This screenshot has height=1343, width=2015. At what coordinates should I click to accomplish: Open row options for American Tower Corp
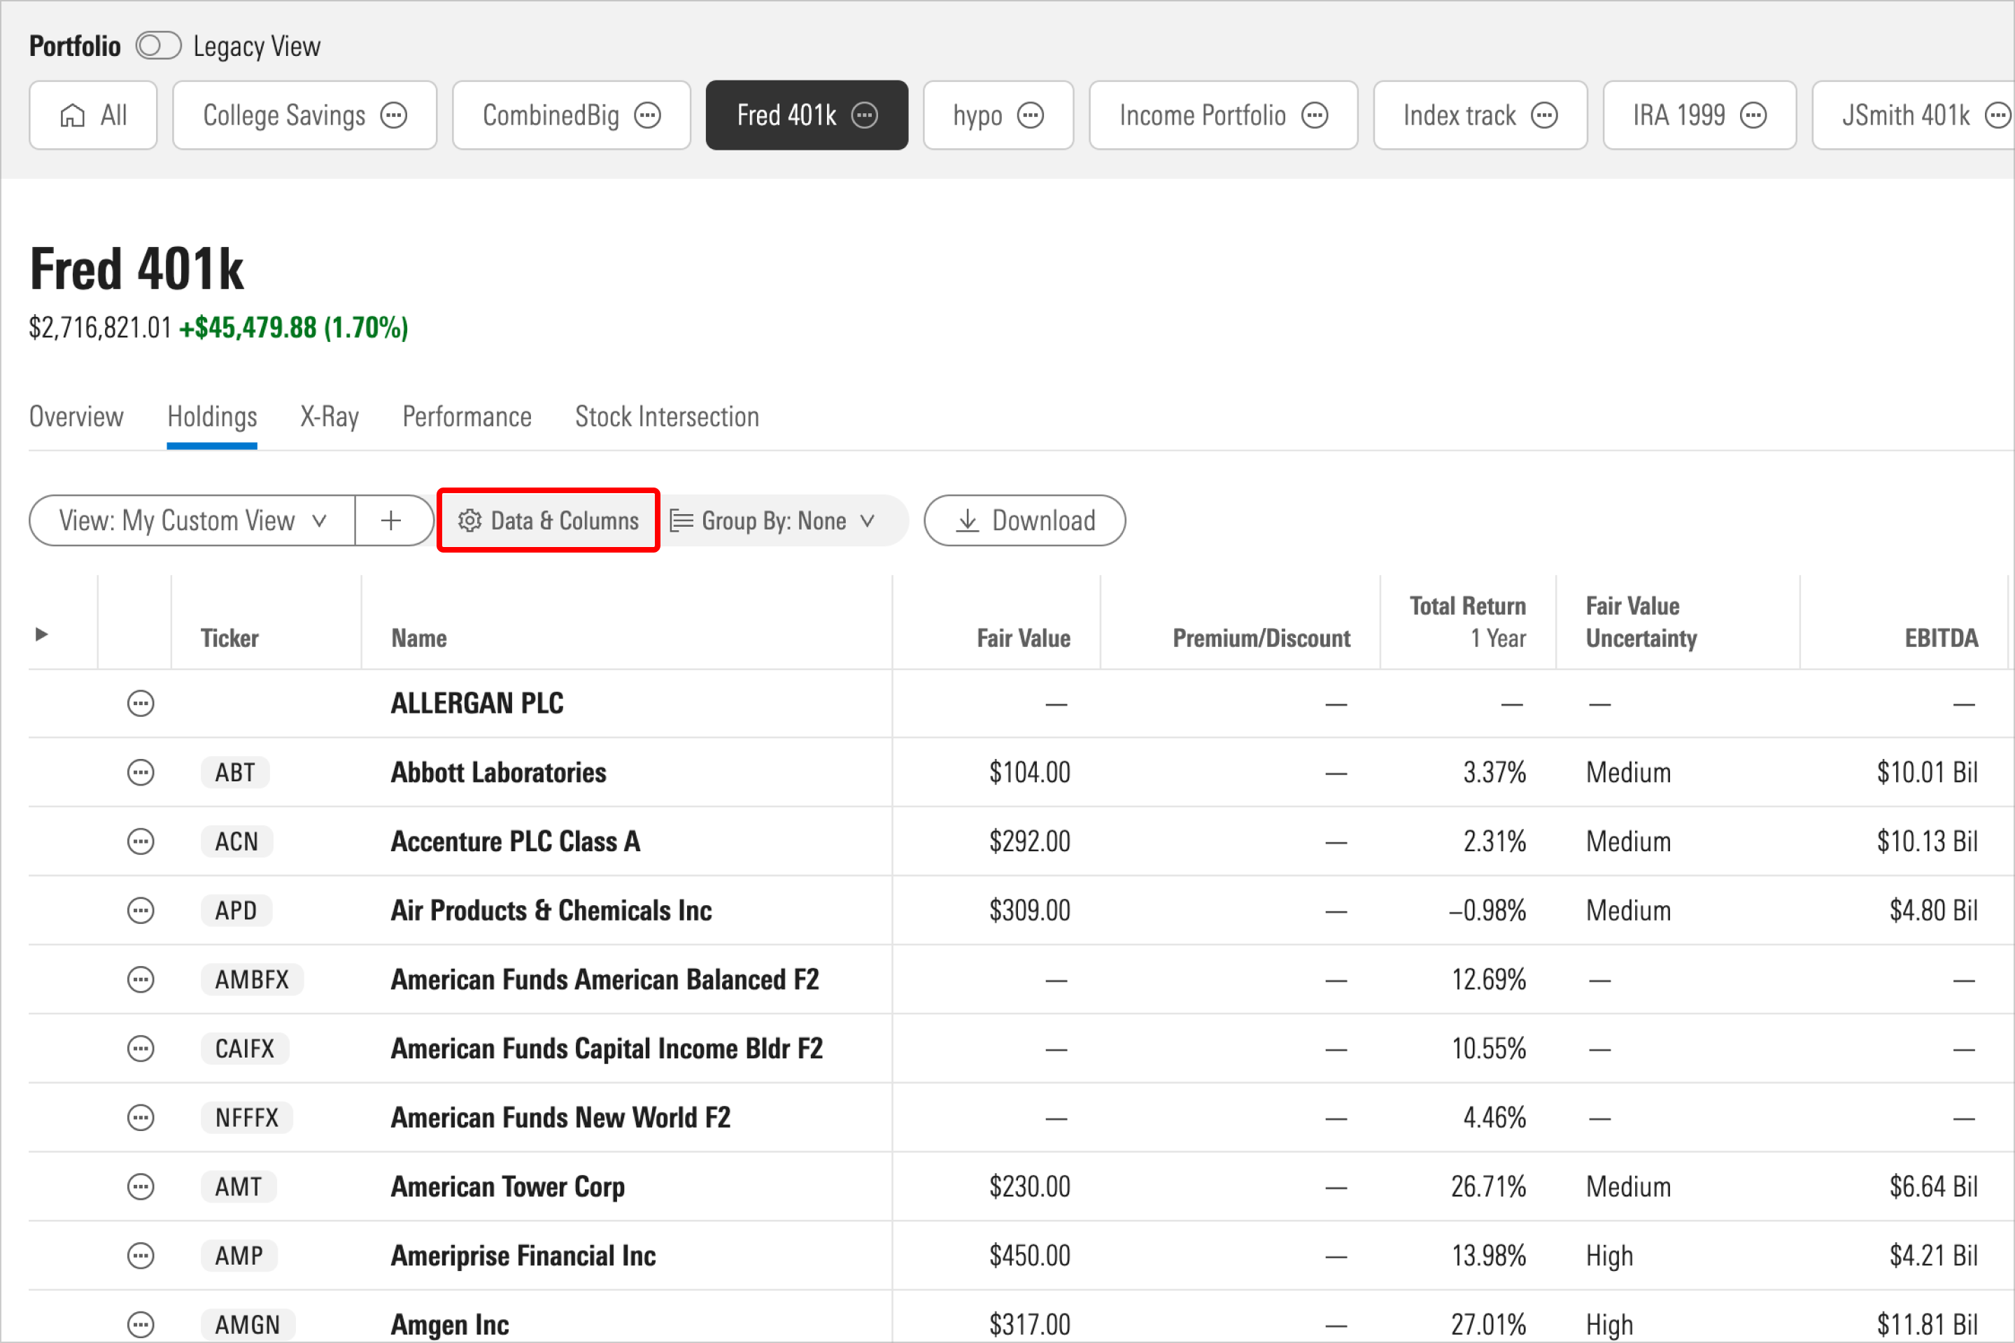point(141,1187)
